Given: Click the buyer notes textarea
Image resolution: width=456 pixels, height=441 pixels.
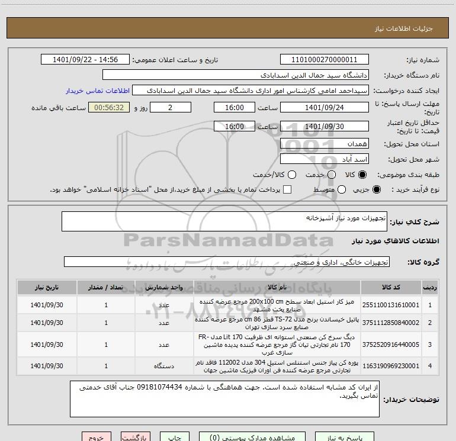Looking at the screenshot, I should tap(224, 399).
